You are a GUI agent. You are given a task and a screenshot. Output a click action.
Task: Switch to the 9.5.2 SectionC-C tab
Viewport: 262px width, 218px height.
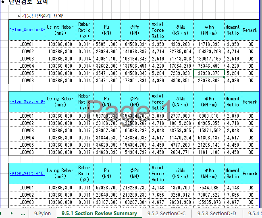click(166, 213)
